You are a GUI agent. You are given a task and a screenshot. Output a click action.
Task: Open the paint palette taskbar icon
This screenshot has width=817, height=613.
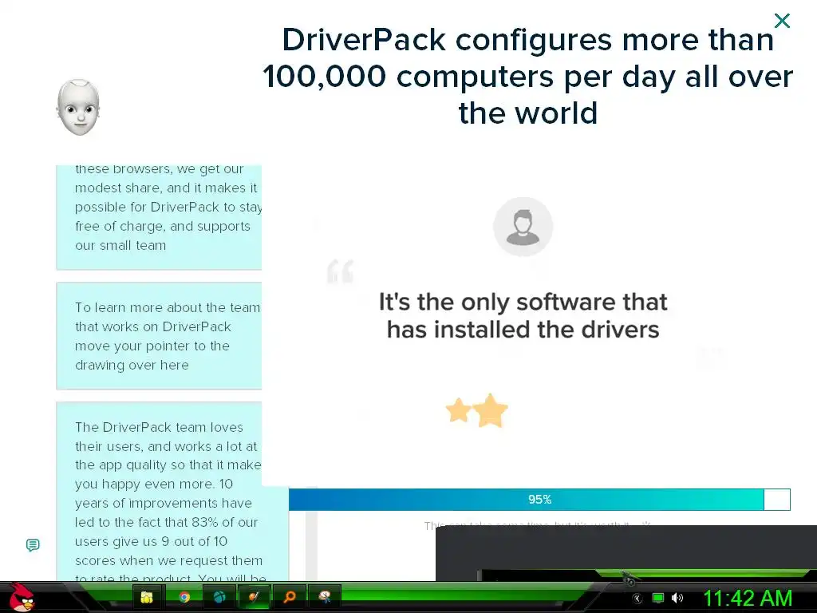coord(325,597)
